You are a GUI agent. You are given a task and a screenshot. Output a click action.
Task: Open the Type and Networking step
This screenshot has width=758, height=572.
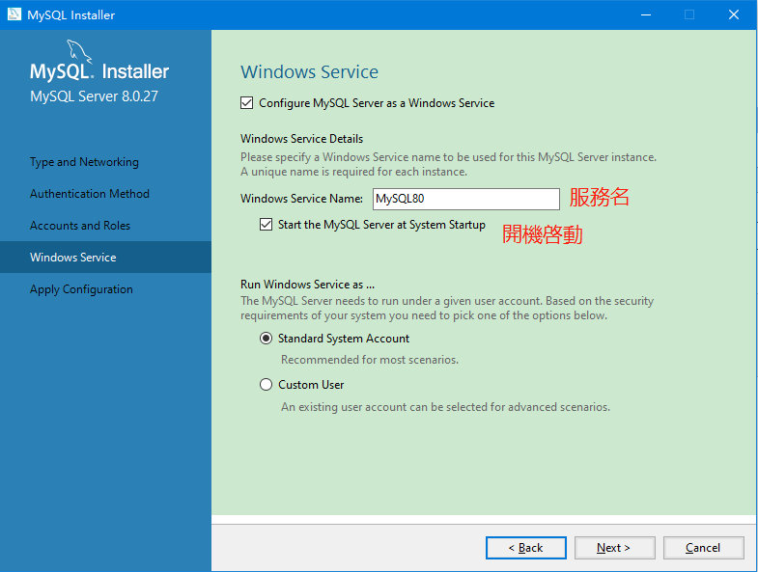[x=84, y=162]
